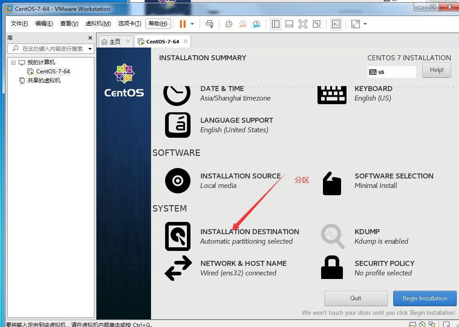459x327 pixels.
Task: Open the 编辑(E) menu
Action: [44, 24]
